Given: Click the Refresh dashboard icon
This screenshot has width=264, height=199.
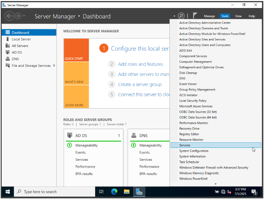Looking at the screenshot, I should [x=181, y=16].
